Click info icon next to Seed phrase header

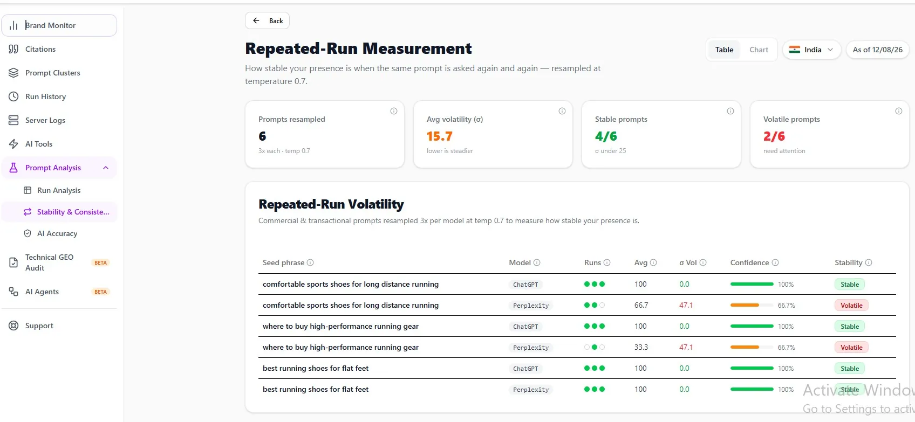click(x=310, y=262)
